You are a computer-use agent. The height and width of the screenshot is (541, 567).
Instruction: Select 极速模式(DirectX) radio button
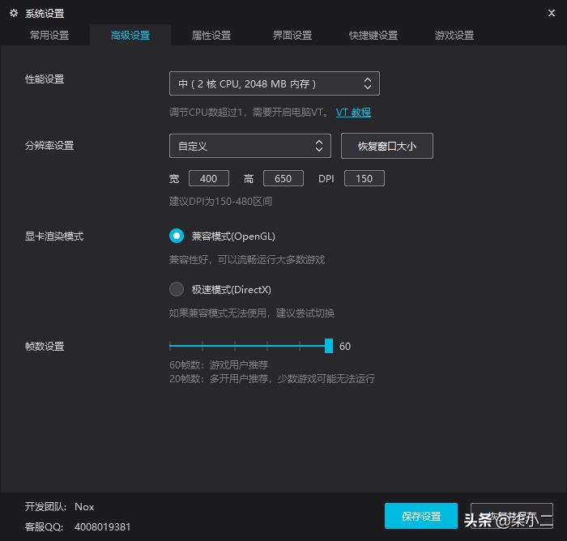pyautogui.click(x=177, y=289)
